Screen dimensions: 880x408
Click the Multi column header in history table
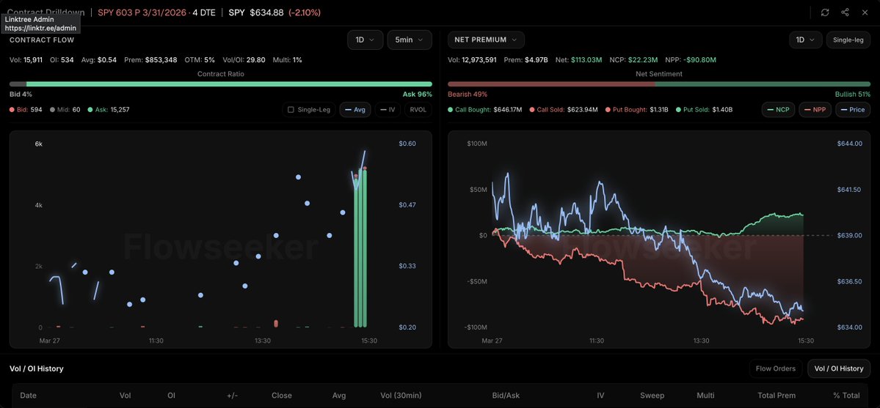705,396
